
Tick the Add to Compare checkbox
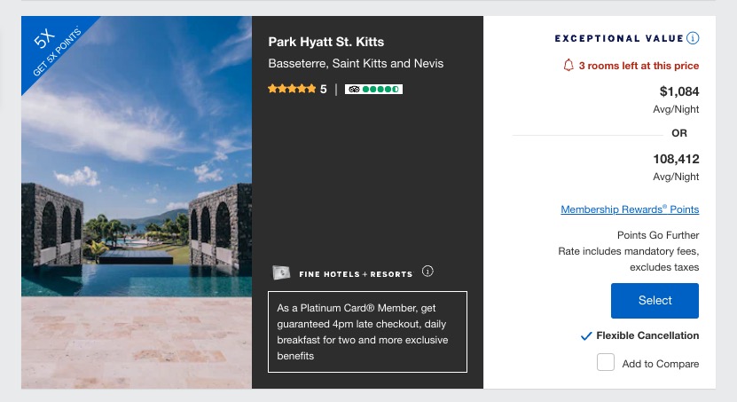coord(606,362)
